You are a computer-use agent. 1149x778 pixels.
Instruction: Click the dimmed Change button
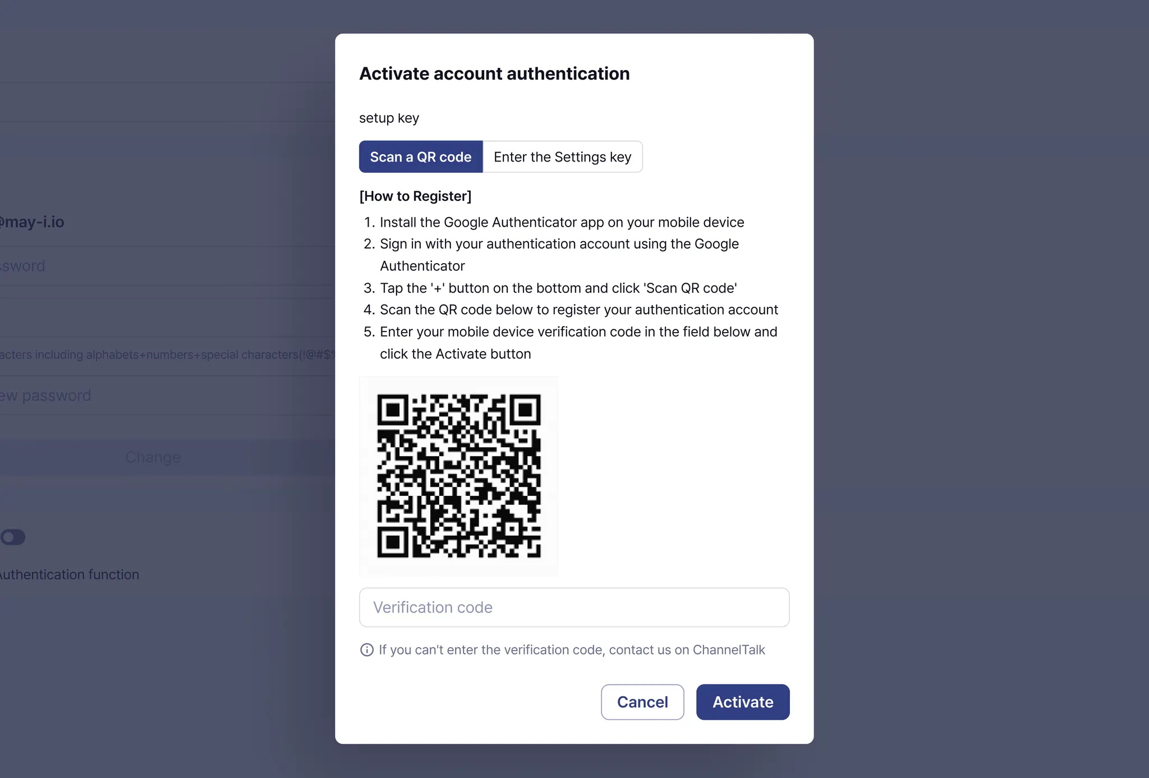click(x=153, y=457)
